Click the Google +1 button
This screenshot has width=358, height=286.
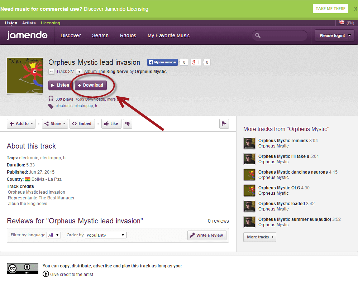pos(196,62)
